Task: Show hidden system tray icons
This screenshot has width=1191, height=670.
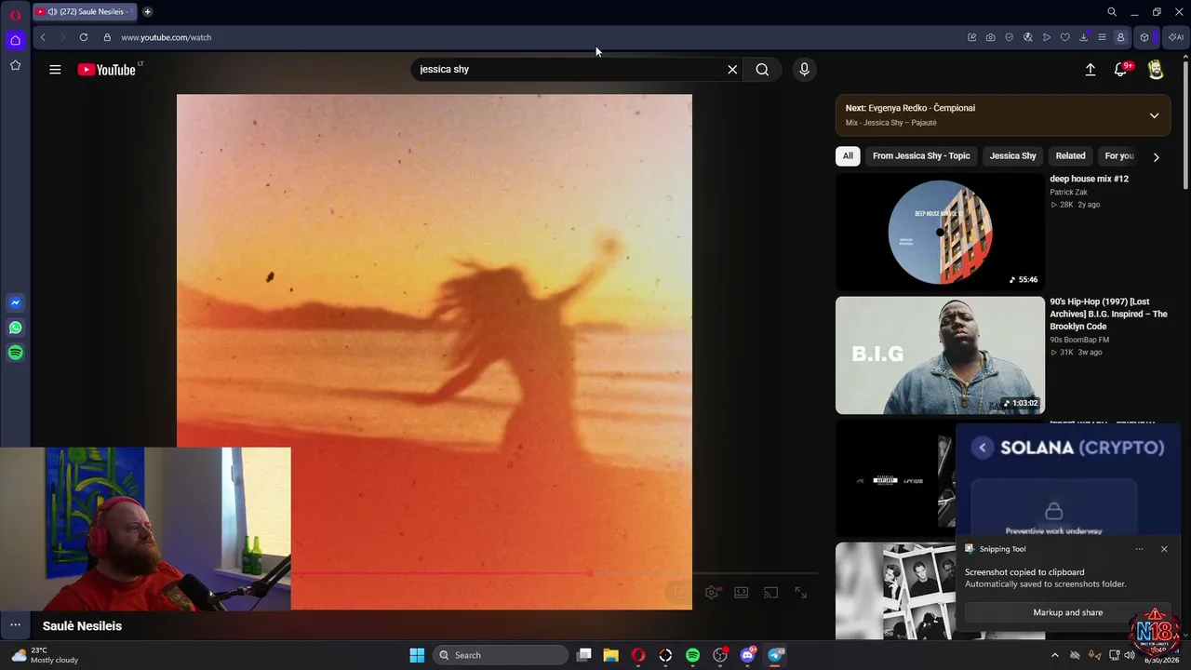Action: (1054, 655)
